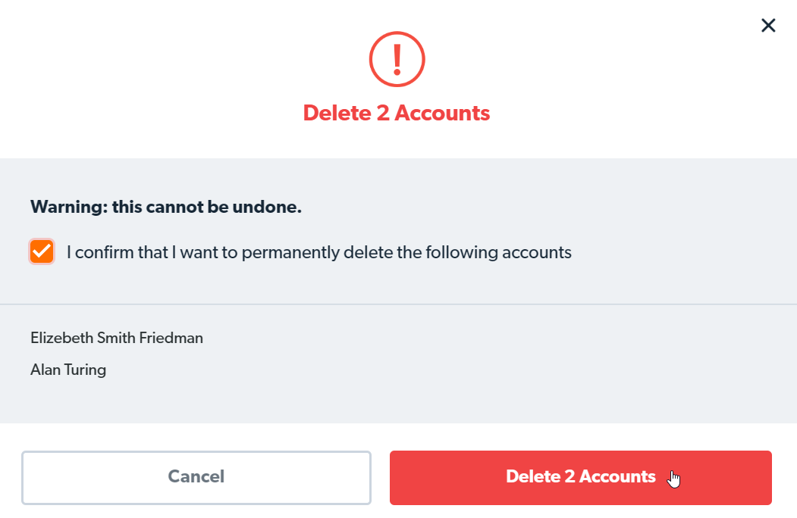Click the red exclamation warning icon
This screenshot has width=797, height=518.
(397, 60)
